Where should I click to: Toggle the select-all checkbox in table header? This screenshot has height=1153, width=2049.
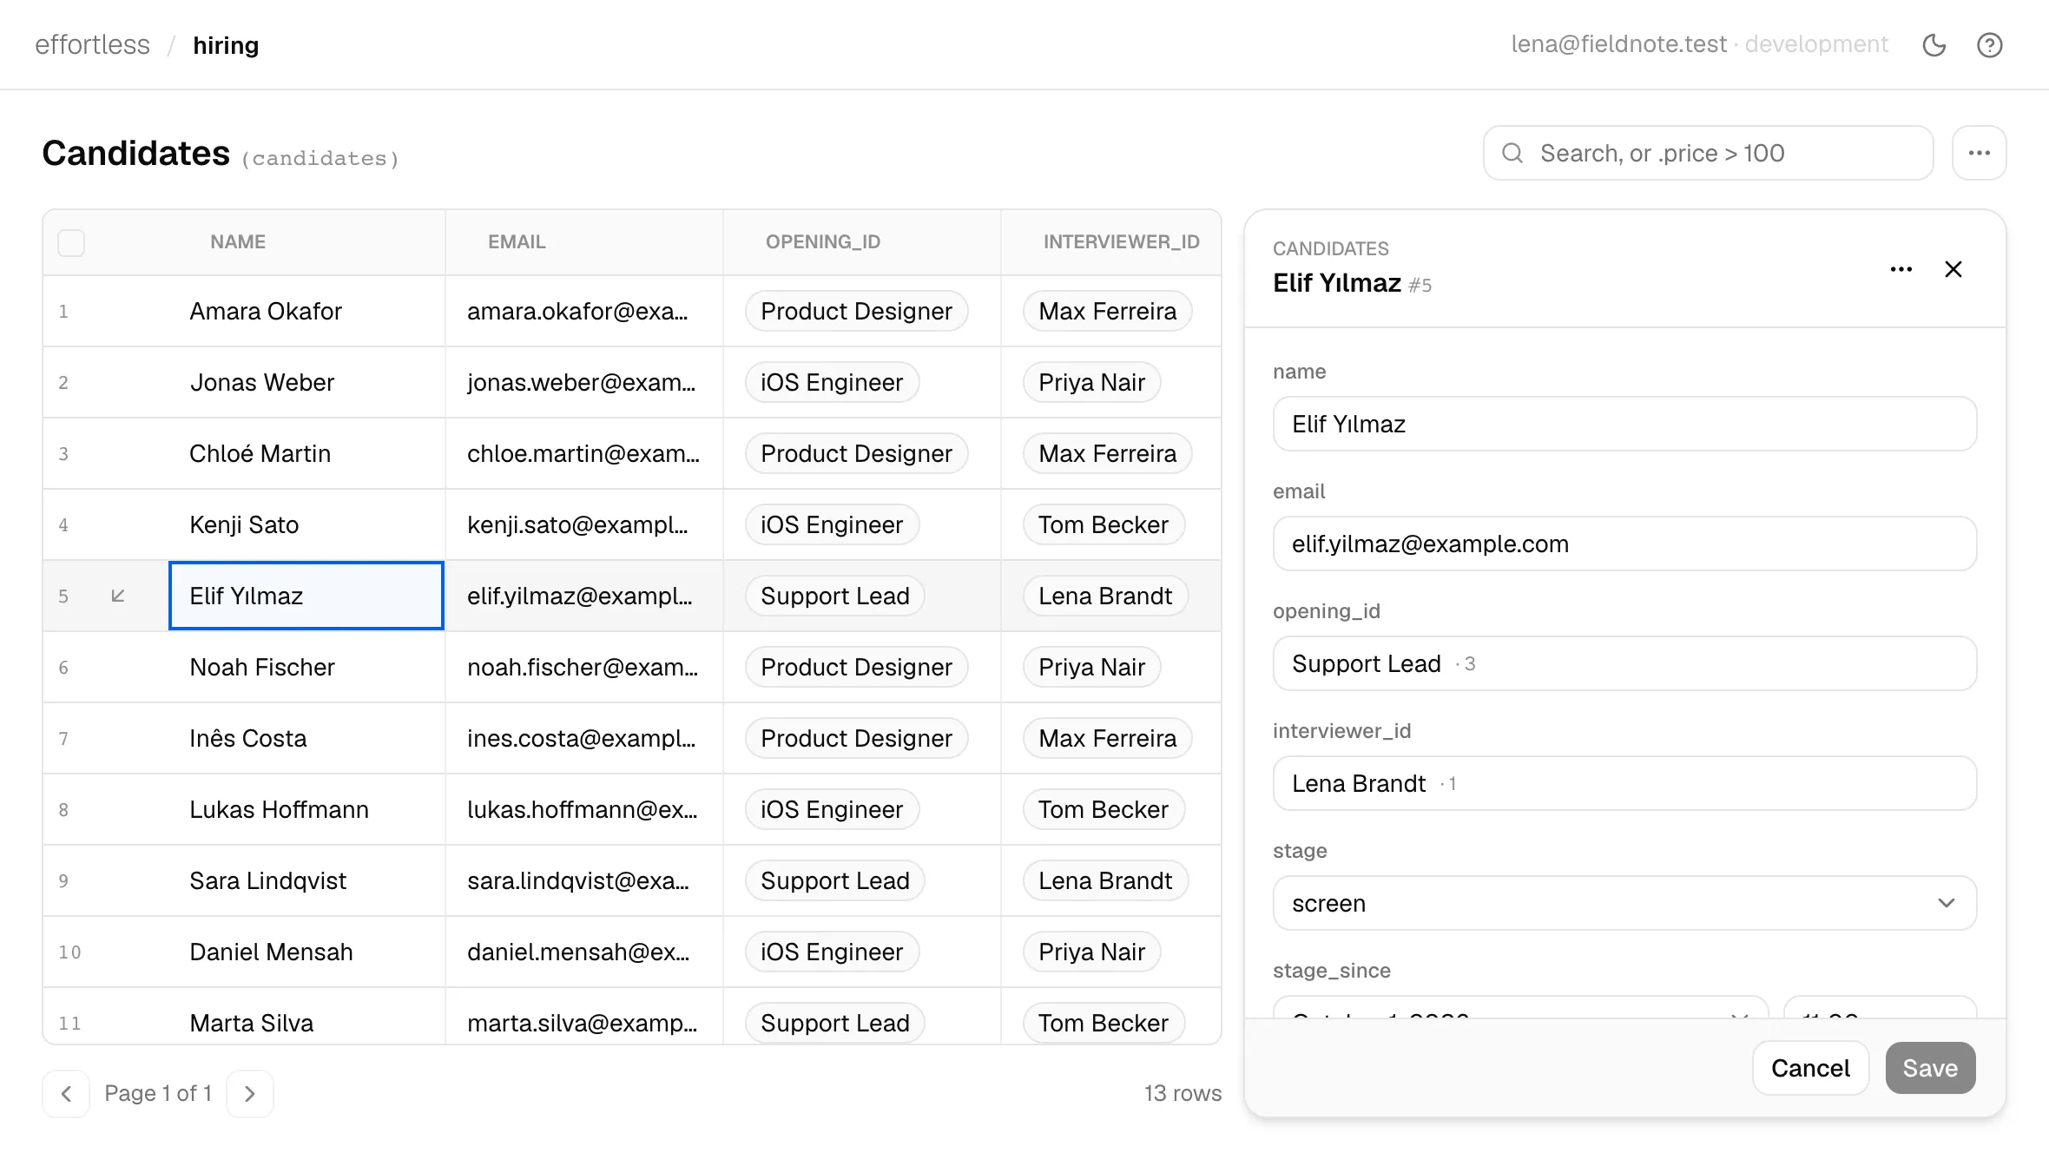71,242
